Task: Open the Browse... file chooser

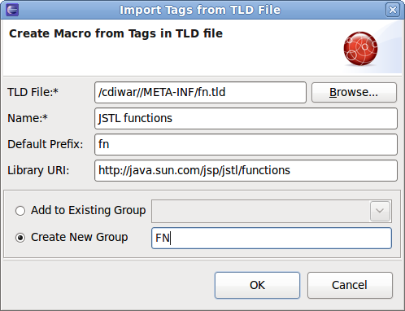Action: tap(354, 92)
